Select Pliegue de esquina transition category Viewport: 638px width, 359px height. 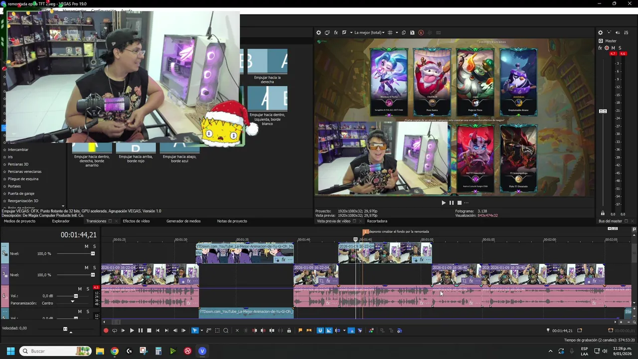pyautogui.click(x=23, y=179)
